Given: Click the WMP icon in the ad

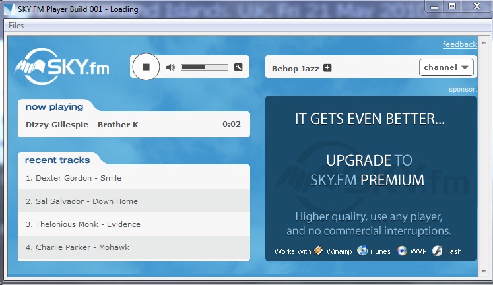Looking at the screenshot, I should (x=402, y=251).
